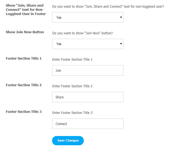Click the word "Share" inside the text box
This screenshot has height=150, width=171.
pyautogui.click(x=60, y=97)
